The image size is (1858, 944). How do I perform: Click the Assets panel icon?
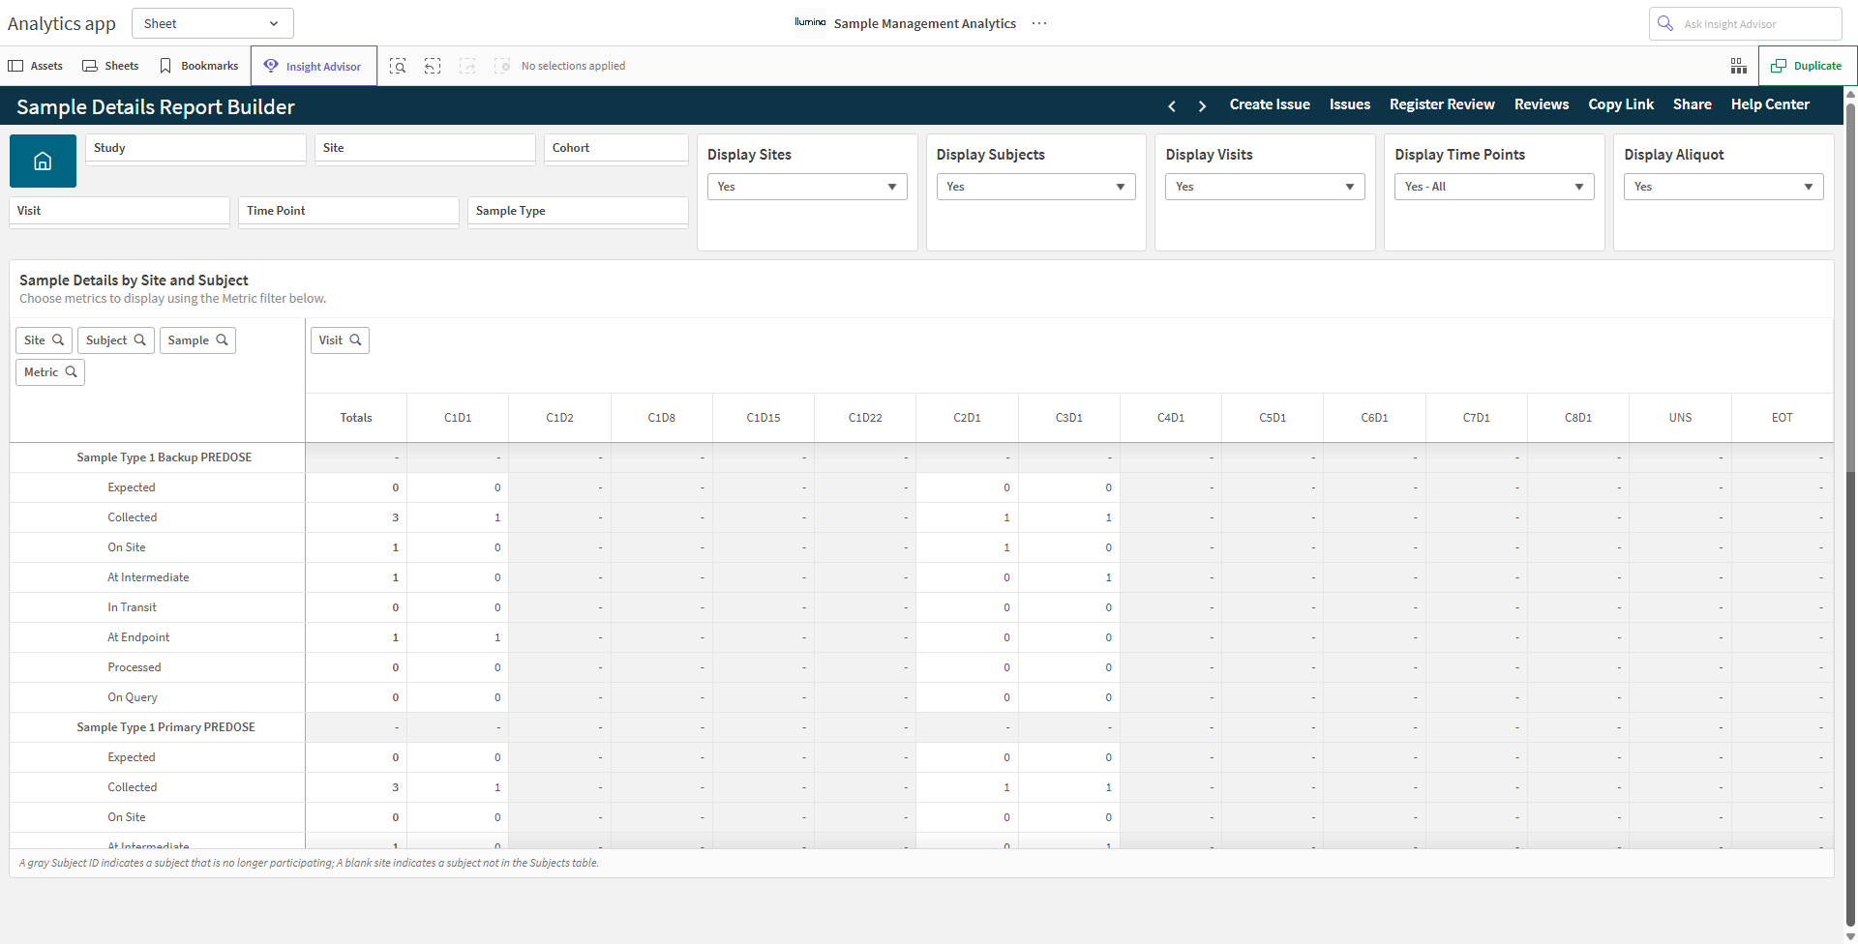click(15, 66)
